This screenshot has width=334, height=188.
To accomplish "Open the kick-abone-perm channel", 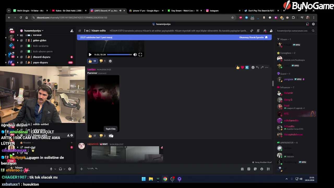I will (43, 51).
